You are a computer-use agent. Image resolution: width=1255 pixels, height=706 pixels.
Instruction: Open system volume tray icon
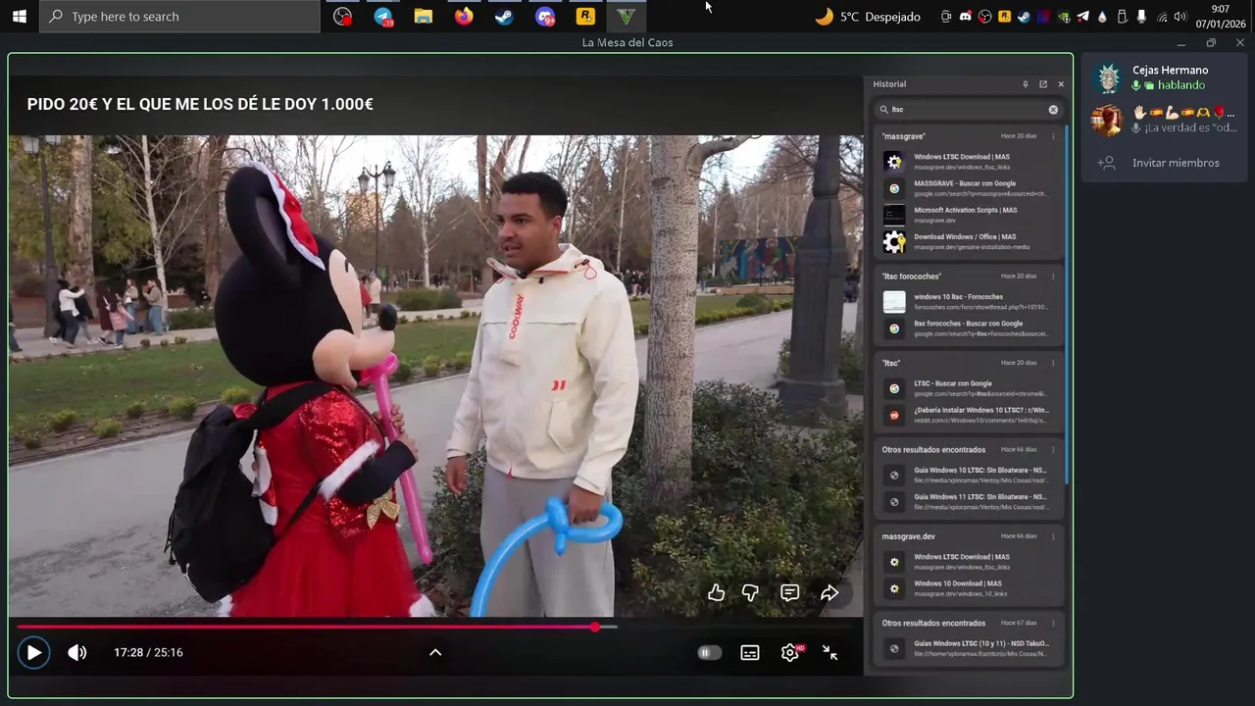[x=1180, y=17]
